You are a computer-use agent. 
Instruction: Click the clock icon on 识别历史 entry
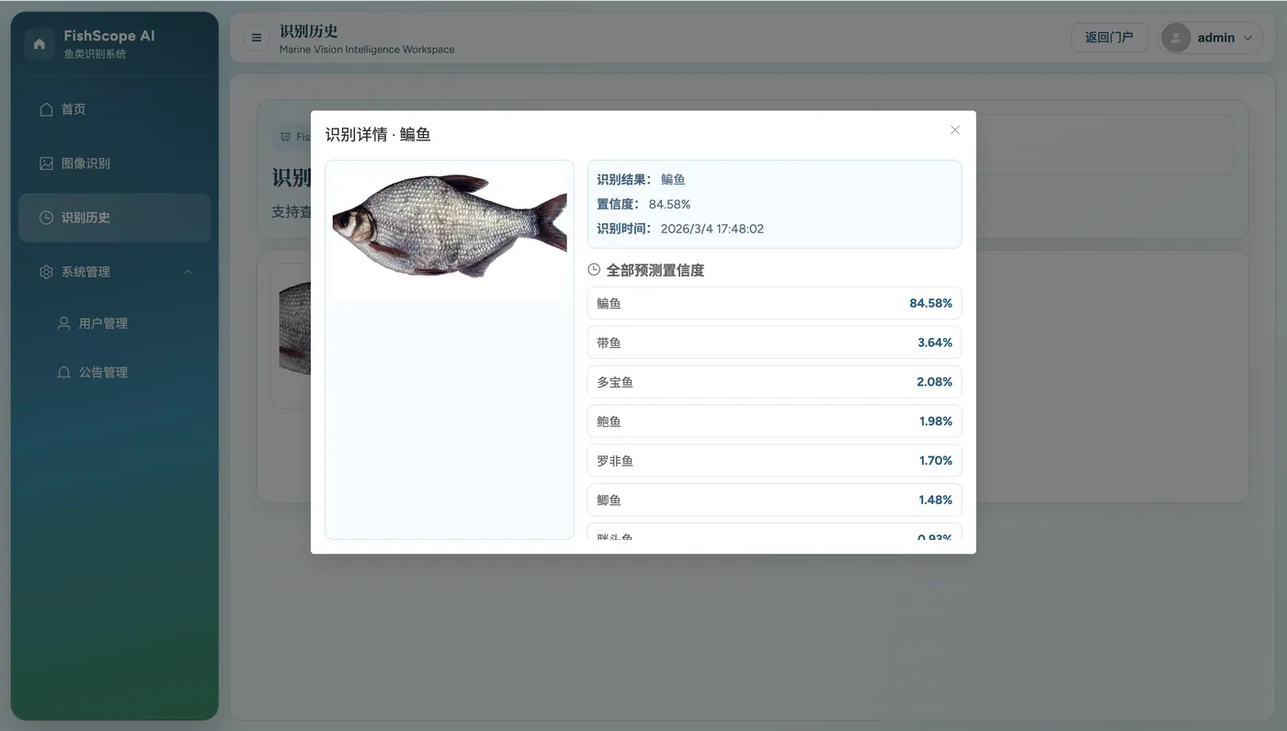click(x=46, y=217)
